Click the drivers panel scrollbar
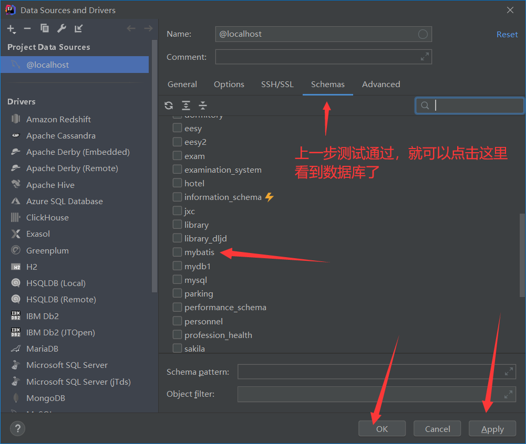526x444 pixels. pyautogui.click(x=154, y=166)
